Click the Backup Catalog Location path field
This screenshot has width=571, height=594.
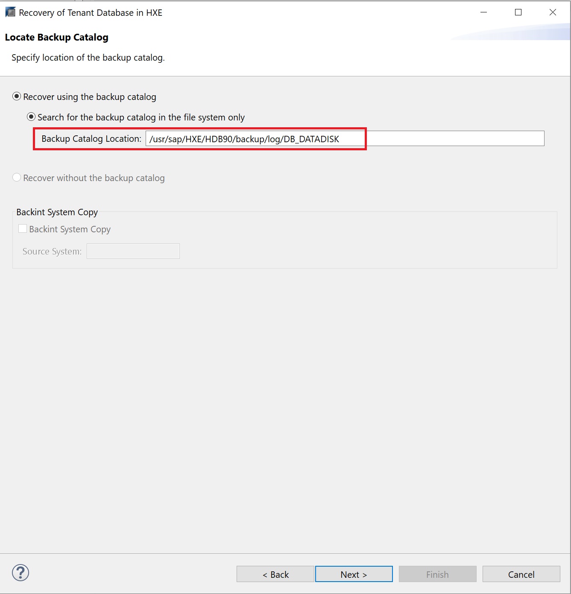pyautogui.click(x=344, y=139)
